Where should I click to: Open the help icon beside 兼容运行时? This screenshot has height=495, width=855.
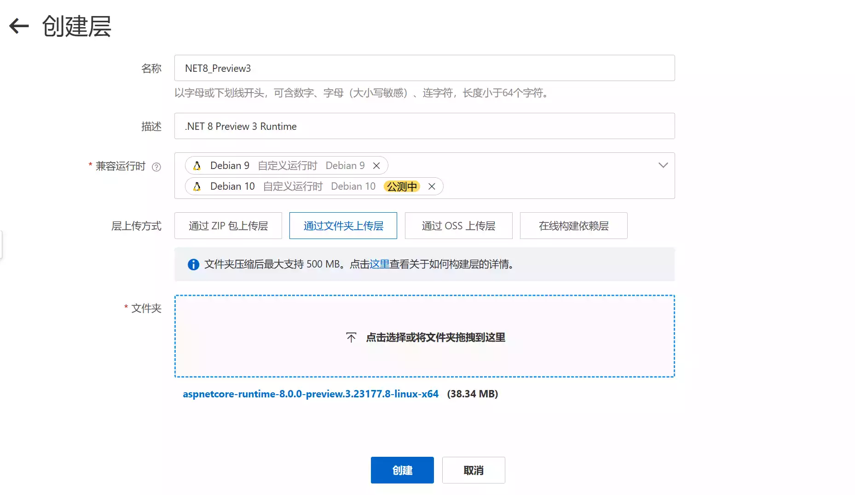156,167
